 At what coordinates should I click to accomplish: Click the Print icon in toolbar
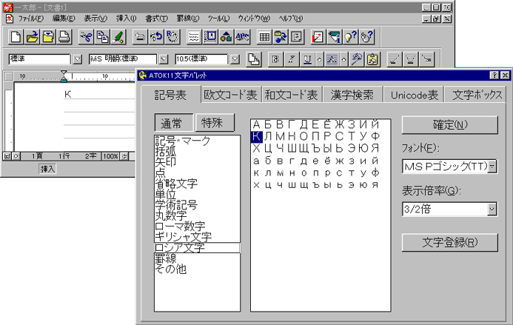(x=65, y=36)
